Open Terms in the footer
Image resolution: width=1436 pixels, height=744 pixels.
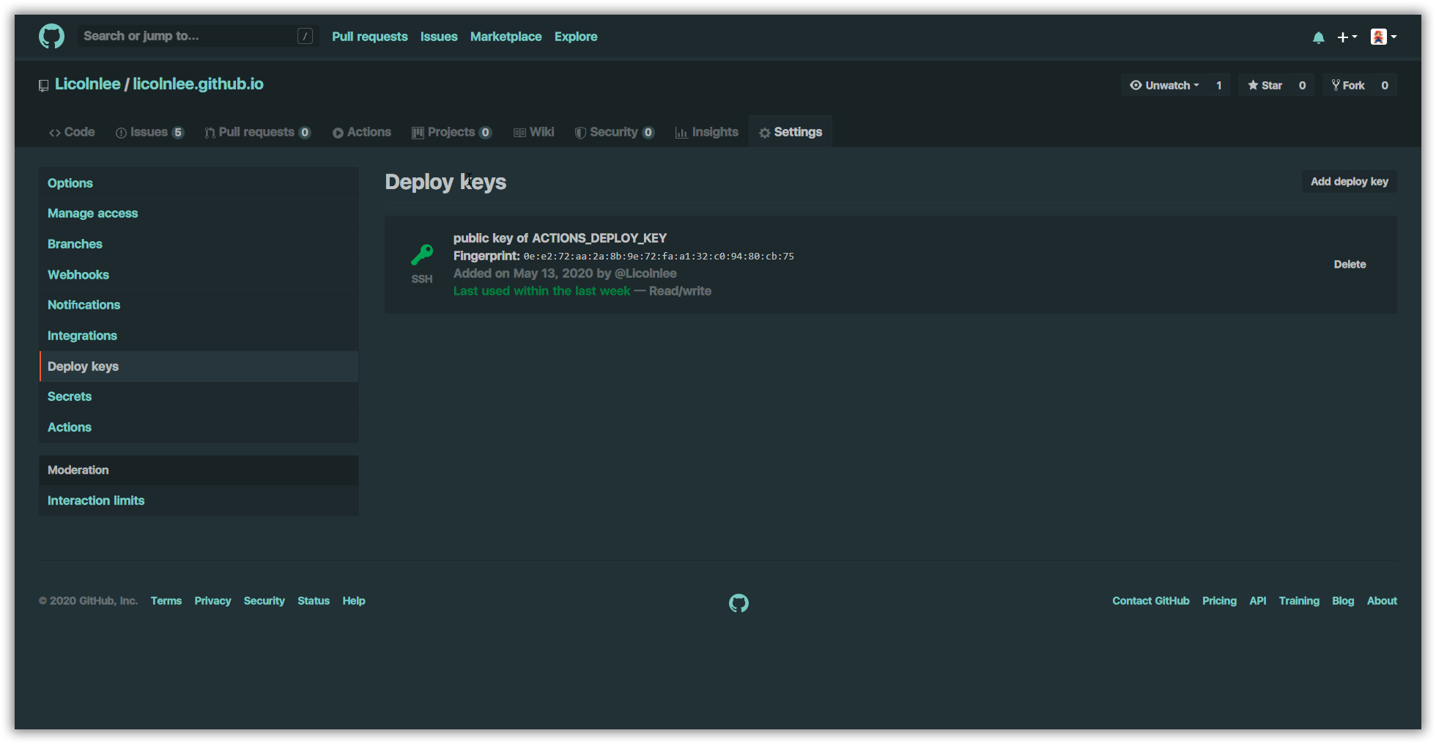click(x=166, y=601)
